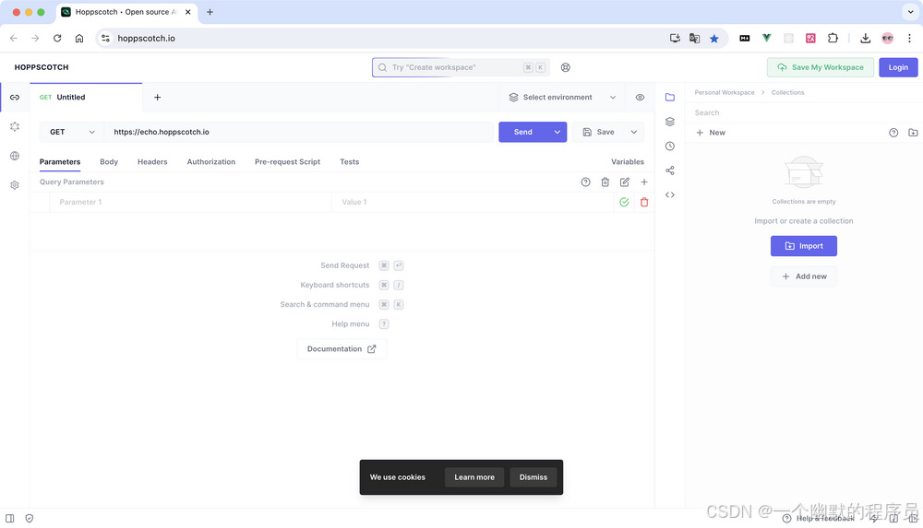Bookmark page with the star icon
Viewport: 923px width, 528px height.
[x=714, y=38]
